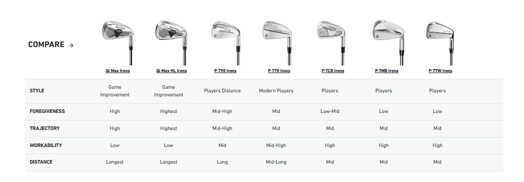Follow the P·770 Irons link
Image resolution: width=524 pixels, height=182 pixels.
(279, 71)
